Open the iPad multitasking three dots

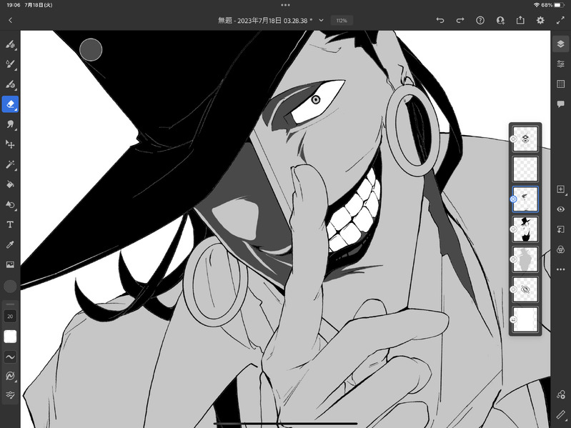tap(286, 5)
